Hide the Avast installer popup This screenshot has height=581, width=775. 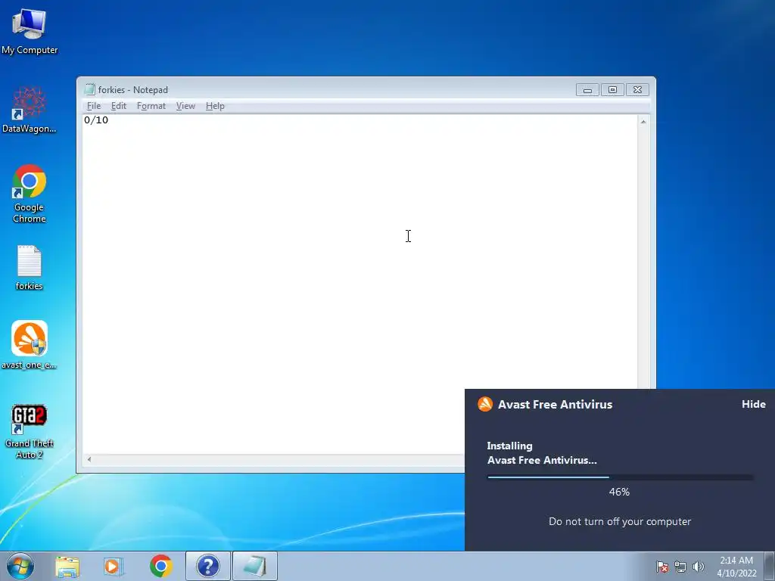(x=754, y=404)
